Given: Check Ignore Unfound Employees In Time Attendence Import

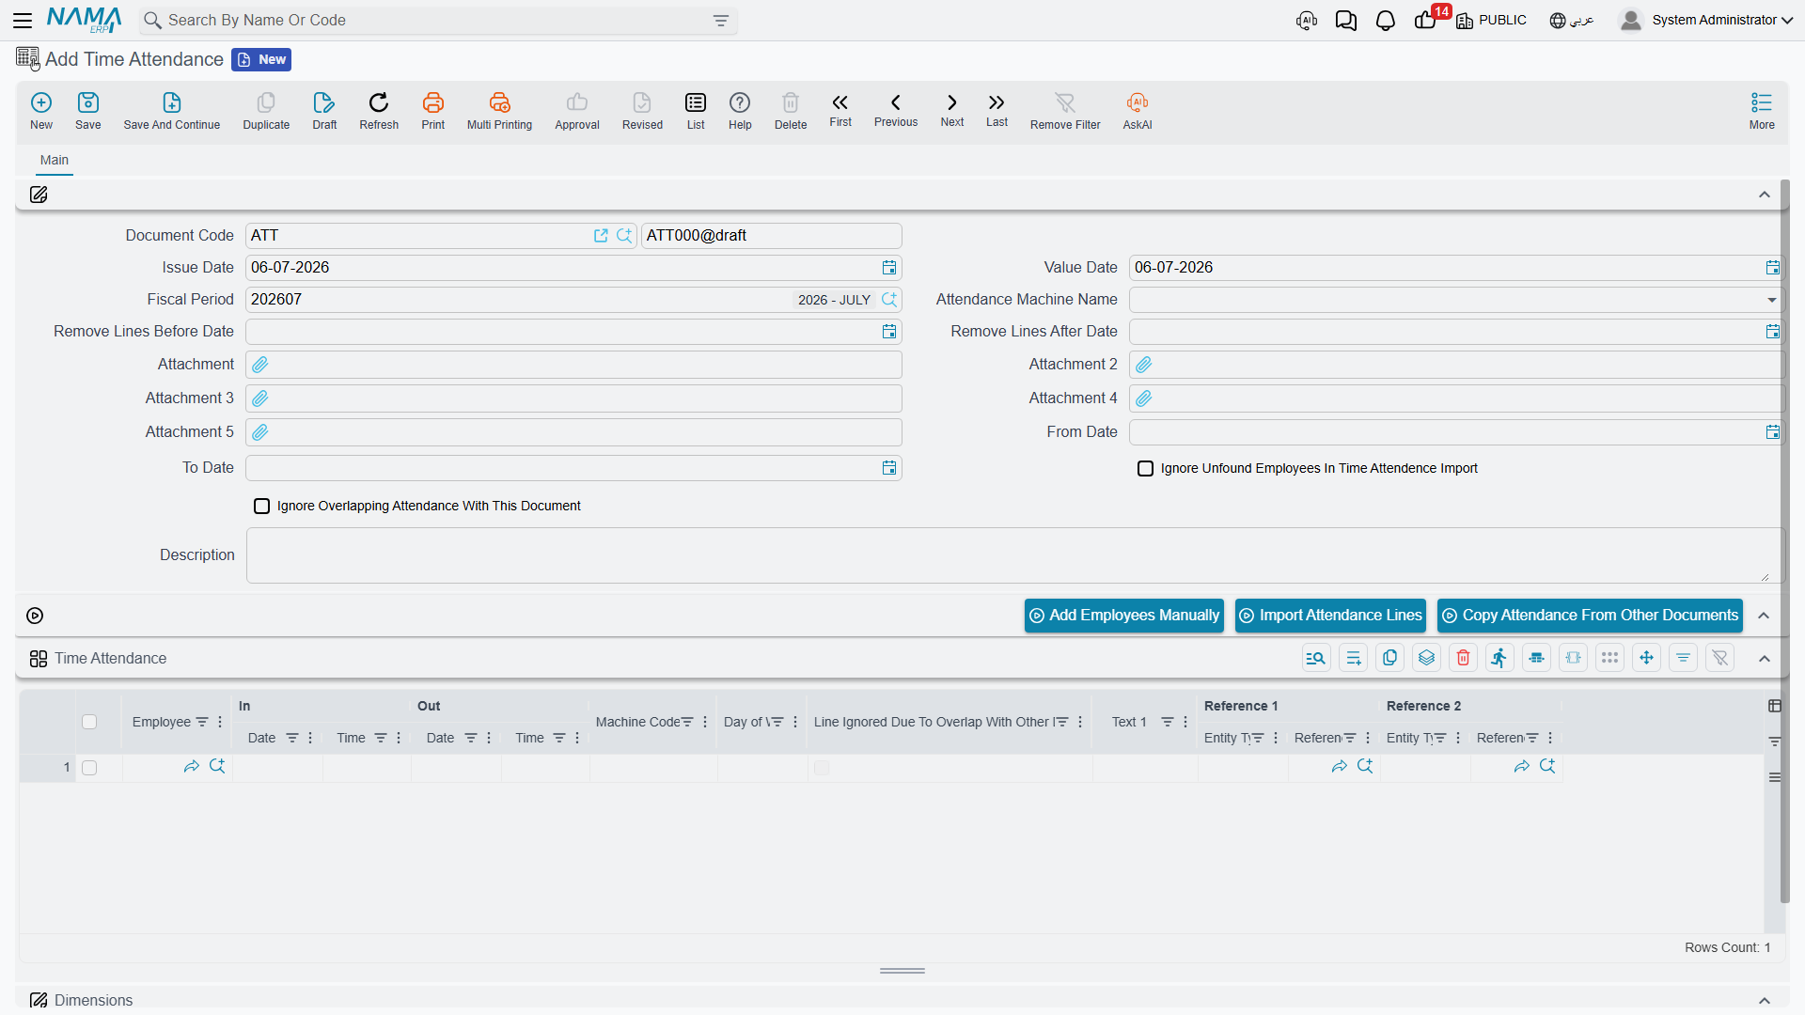Looking at the screenshot, I should [1145, 468].
